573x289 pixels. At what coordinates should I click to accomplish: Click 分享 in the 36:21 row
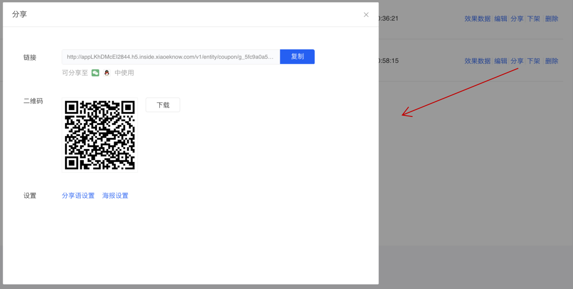click(x=517, y=19)
